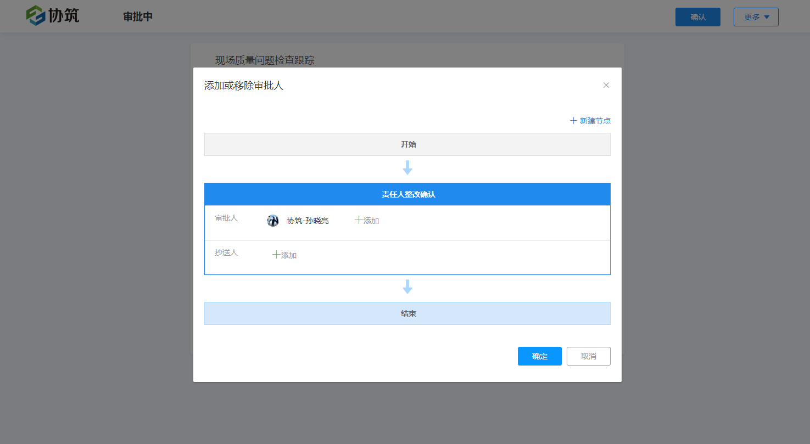Image resolution: width=810 pixels, height=444 pixels.
Task: Click the 现场质量问题检查跟踪 heading
Action: click(264, 60)
